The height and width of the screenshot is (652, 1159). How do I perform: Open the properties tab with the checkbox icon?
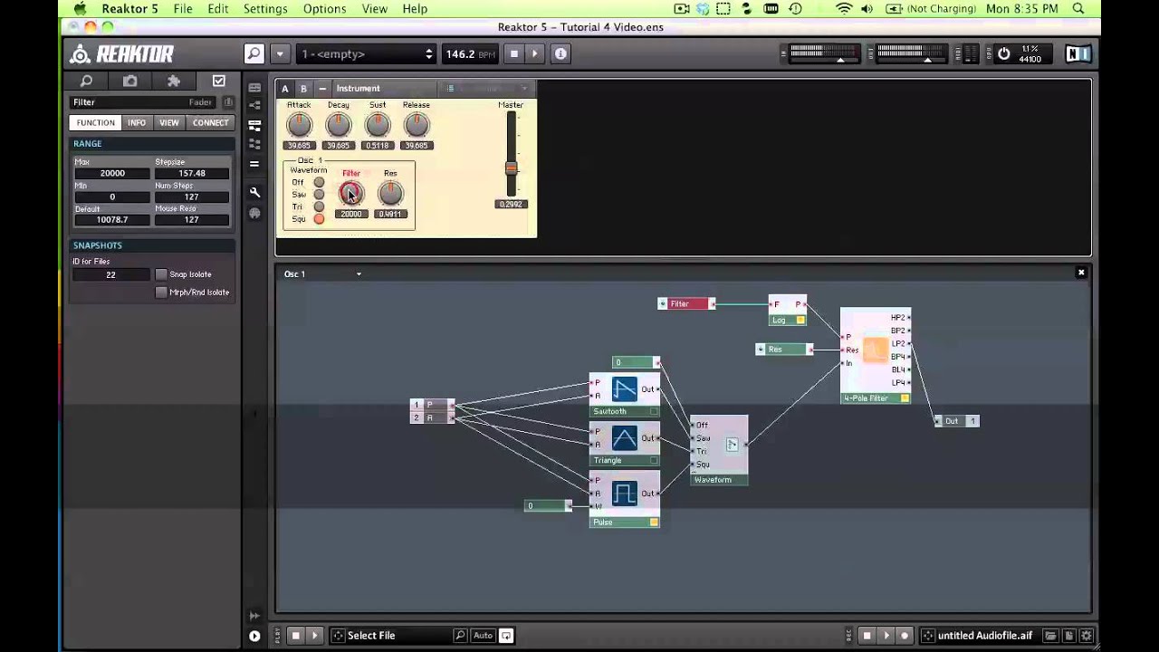(x=218, y=81)
